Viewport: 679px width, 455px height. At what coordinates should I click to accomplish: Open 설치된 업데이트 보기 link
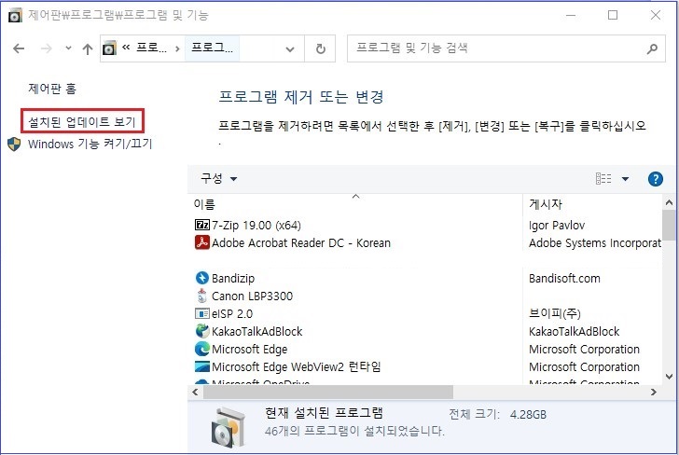[x=82, y=121]
